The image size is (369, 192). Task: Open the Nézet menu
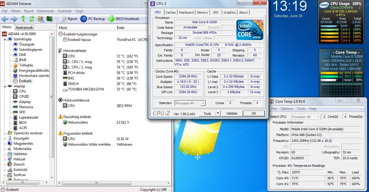click(x=16, y=11)
